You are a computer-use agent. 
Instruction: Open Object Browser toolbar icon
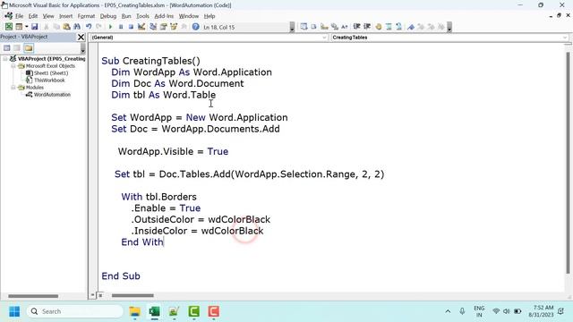point(174,27)
